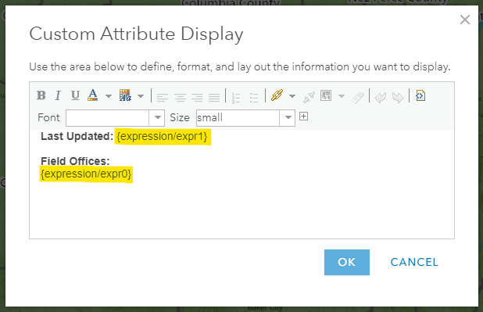Remove hyperlink with unlink icon

coord(309,97)
